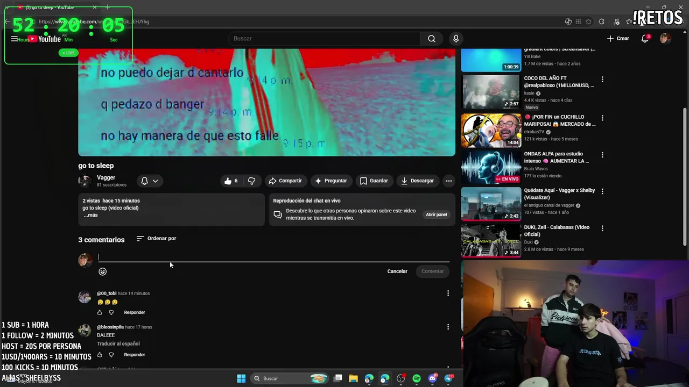Open Telegram from the Windows taskbar
The width and height of the screenshot is (689, 387).
coord(448,378)
